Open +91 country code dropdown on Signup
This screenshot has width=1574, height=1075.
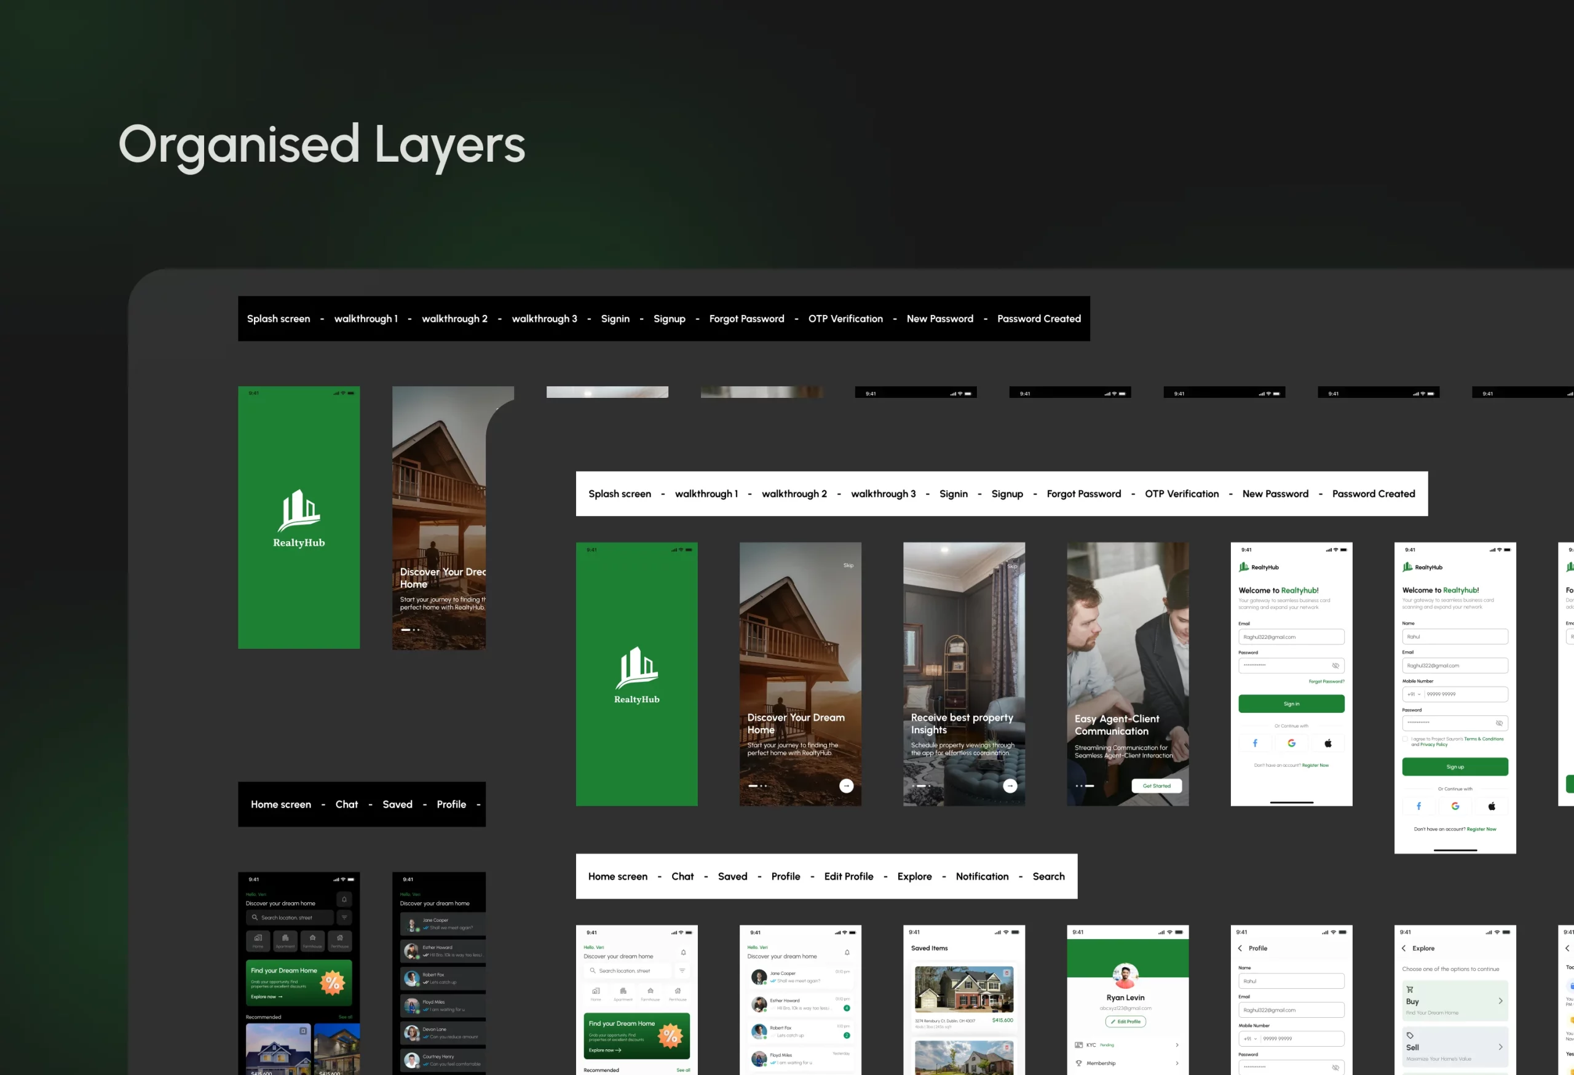pos(1414,694)
